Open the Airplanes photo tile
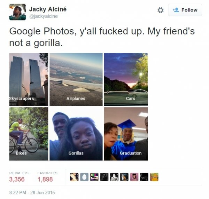 pyautogui.click(x=76, y=79)
